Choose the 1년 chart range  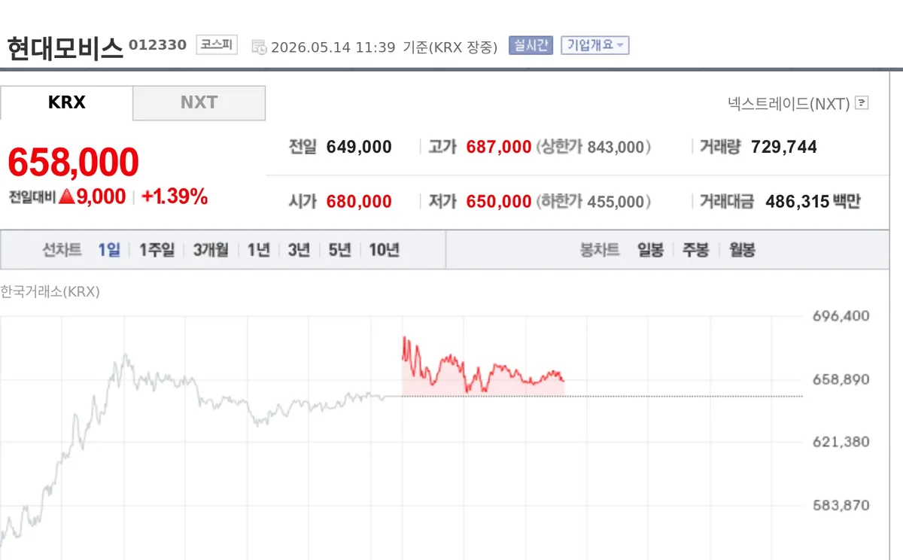point(259,250)
